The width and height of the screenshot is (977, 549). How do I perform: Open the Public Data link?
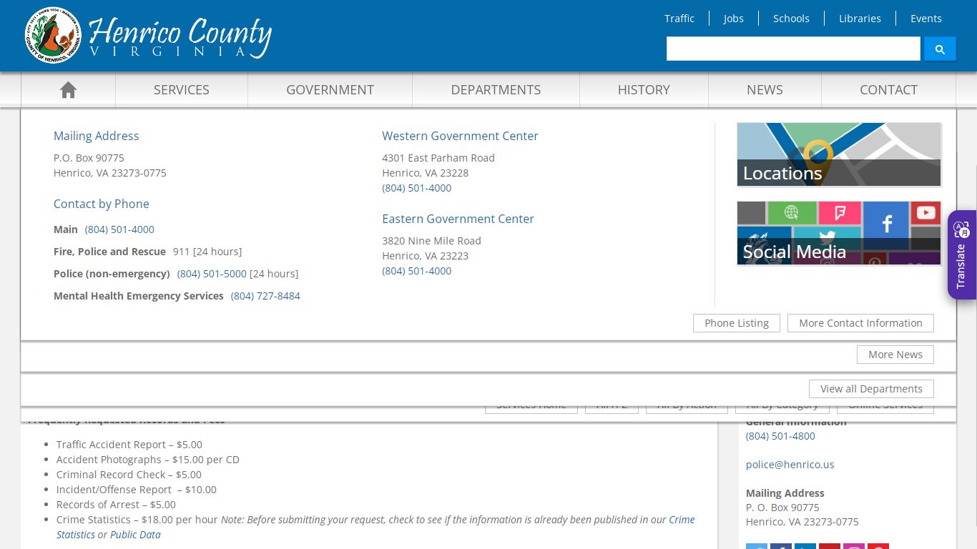(x=135, y=535)
